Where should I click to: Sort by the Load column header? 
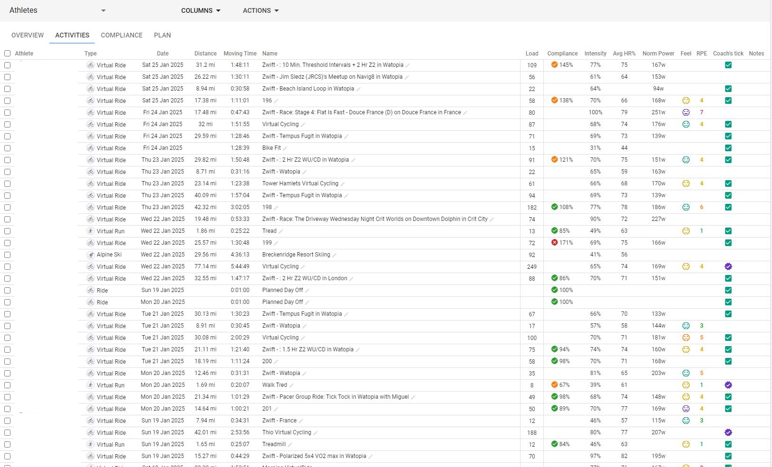532,54
